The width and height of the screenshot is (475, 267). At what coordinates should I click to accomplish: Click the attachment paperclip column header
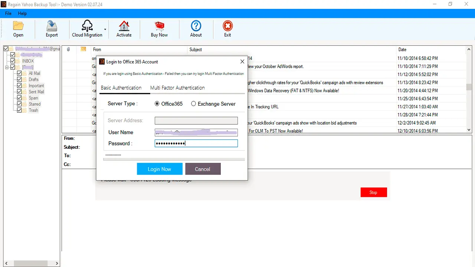pos(69,49)
